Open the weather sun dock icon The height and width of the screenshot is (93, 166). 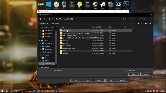80,4
